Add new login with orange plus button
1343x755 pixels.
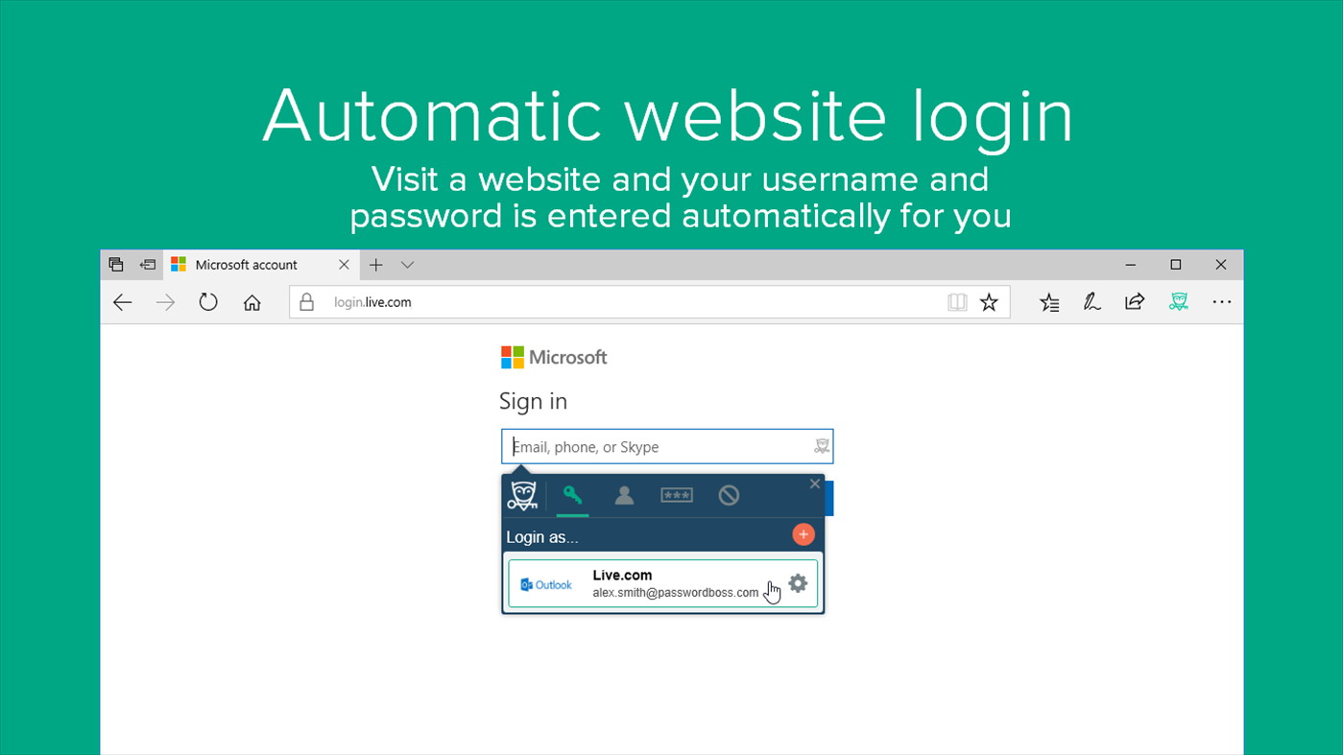[x=803, y=534]
